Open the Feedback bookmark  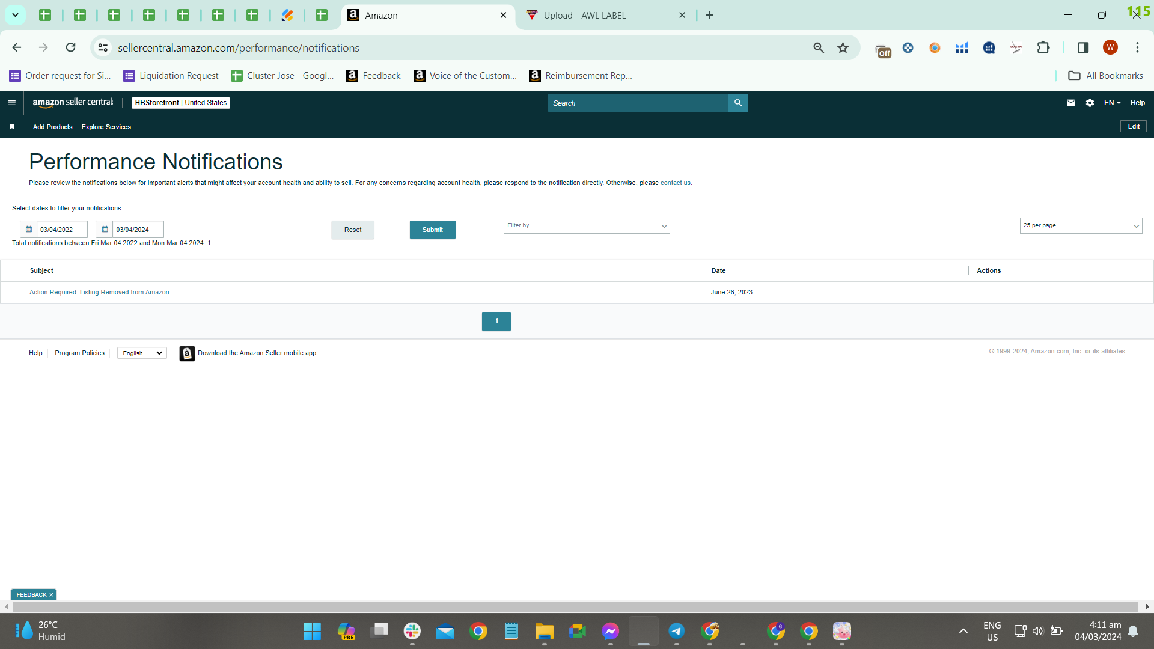[373, 76]
